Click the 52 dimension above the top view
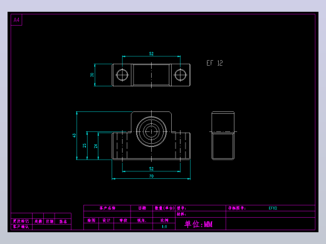326x244 pixels. (x=151, y=54)
